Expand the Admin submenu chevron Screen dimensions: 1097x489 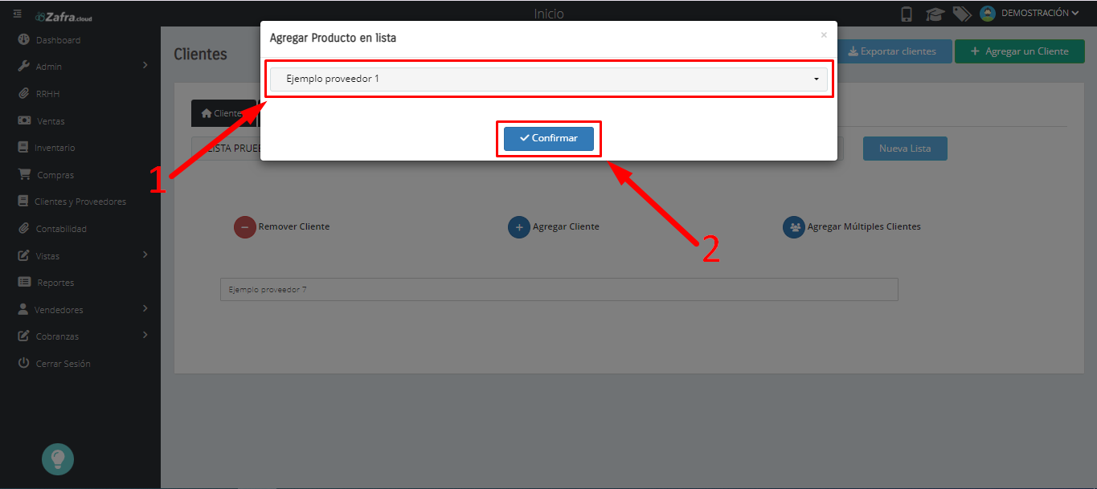pyautogui.click(x=145, y=65)
